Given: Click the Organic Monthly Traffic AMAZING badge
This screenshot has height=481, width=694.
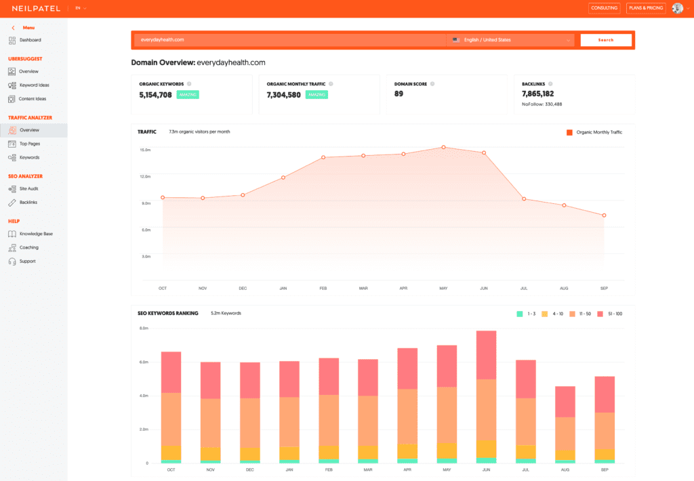Looking at the screenshot, I should 317,95.
